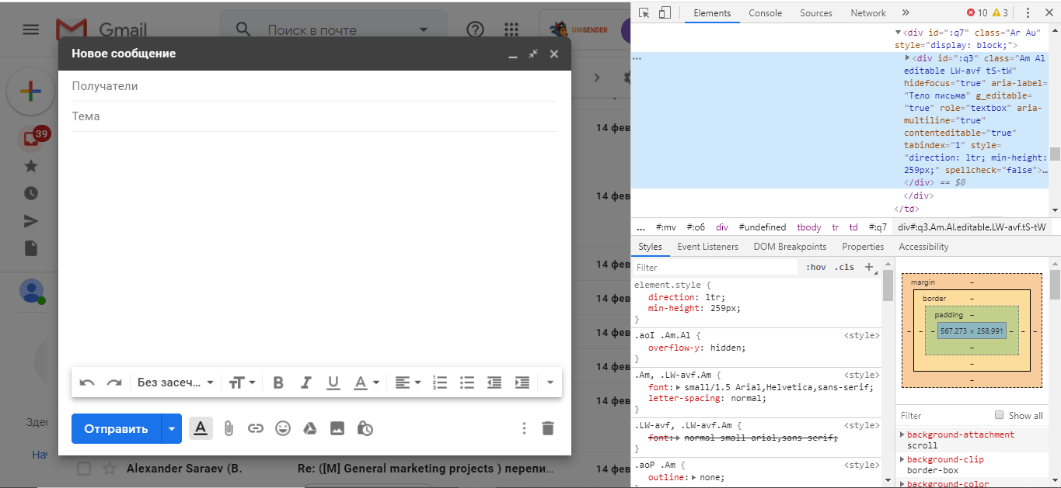Open the font family dropdown

[176, 382]
